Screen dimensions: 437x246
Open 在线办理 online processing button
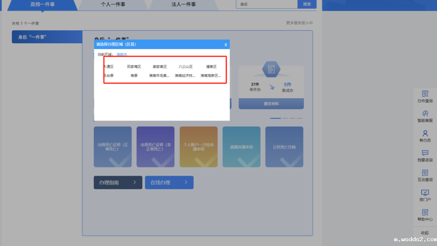[169, 183]
